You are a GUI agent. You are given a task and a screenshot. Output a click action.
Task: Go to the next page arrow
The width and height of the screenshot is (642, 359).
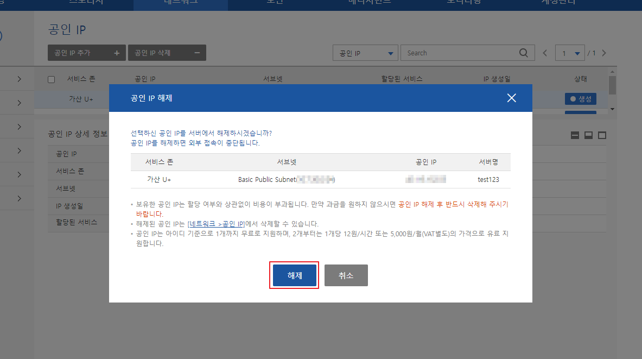pyautogui.click(x=604, y=53)
